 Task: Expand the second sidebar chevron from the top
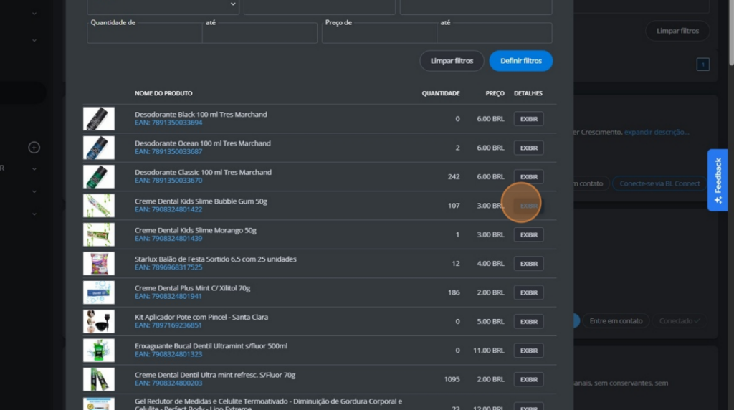34,41
